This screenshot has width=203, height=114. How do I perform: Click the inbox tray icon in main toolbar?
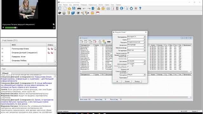[x=99, y=9]
